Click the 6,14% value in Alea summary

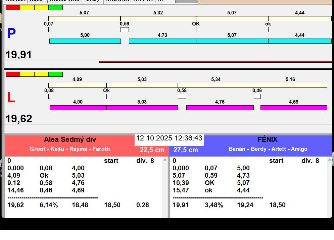point(49,205)
